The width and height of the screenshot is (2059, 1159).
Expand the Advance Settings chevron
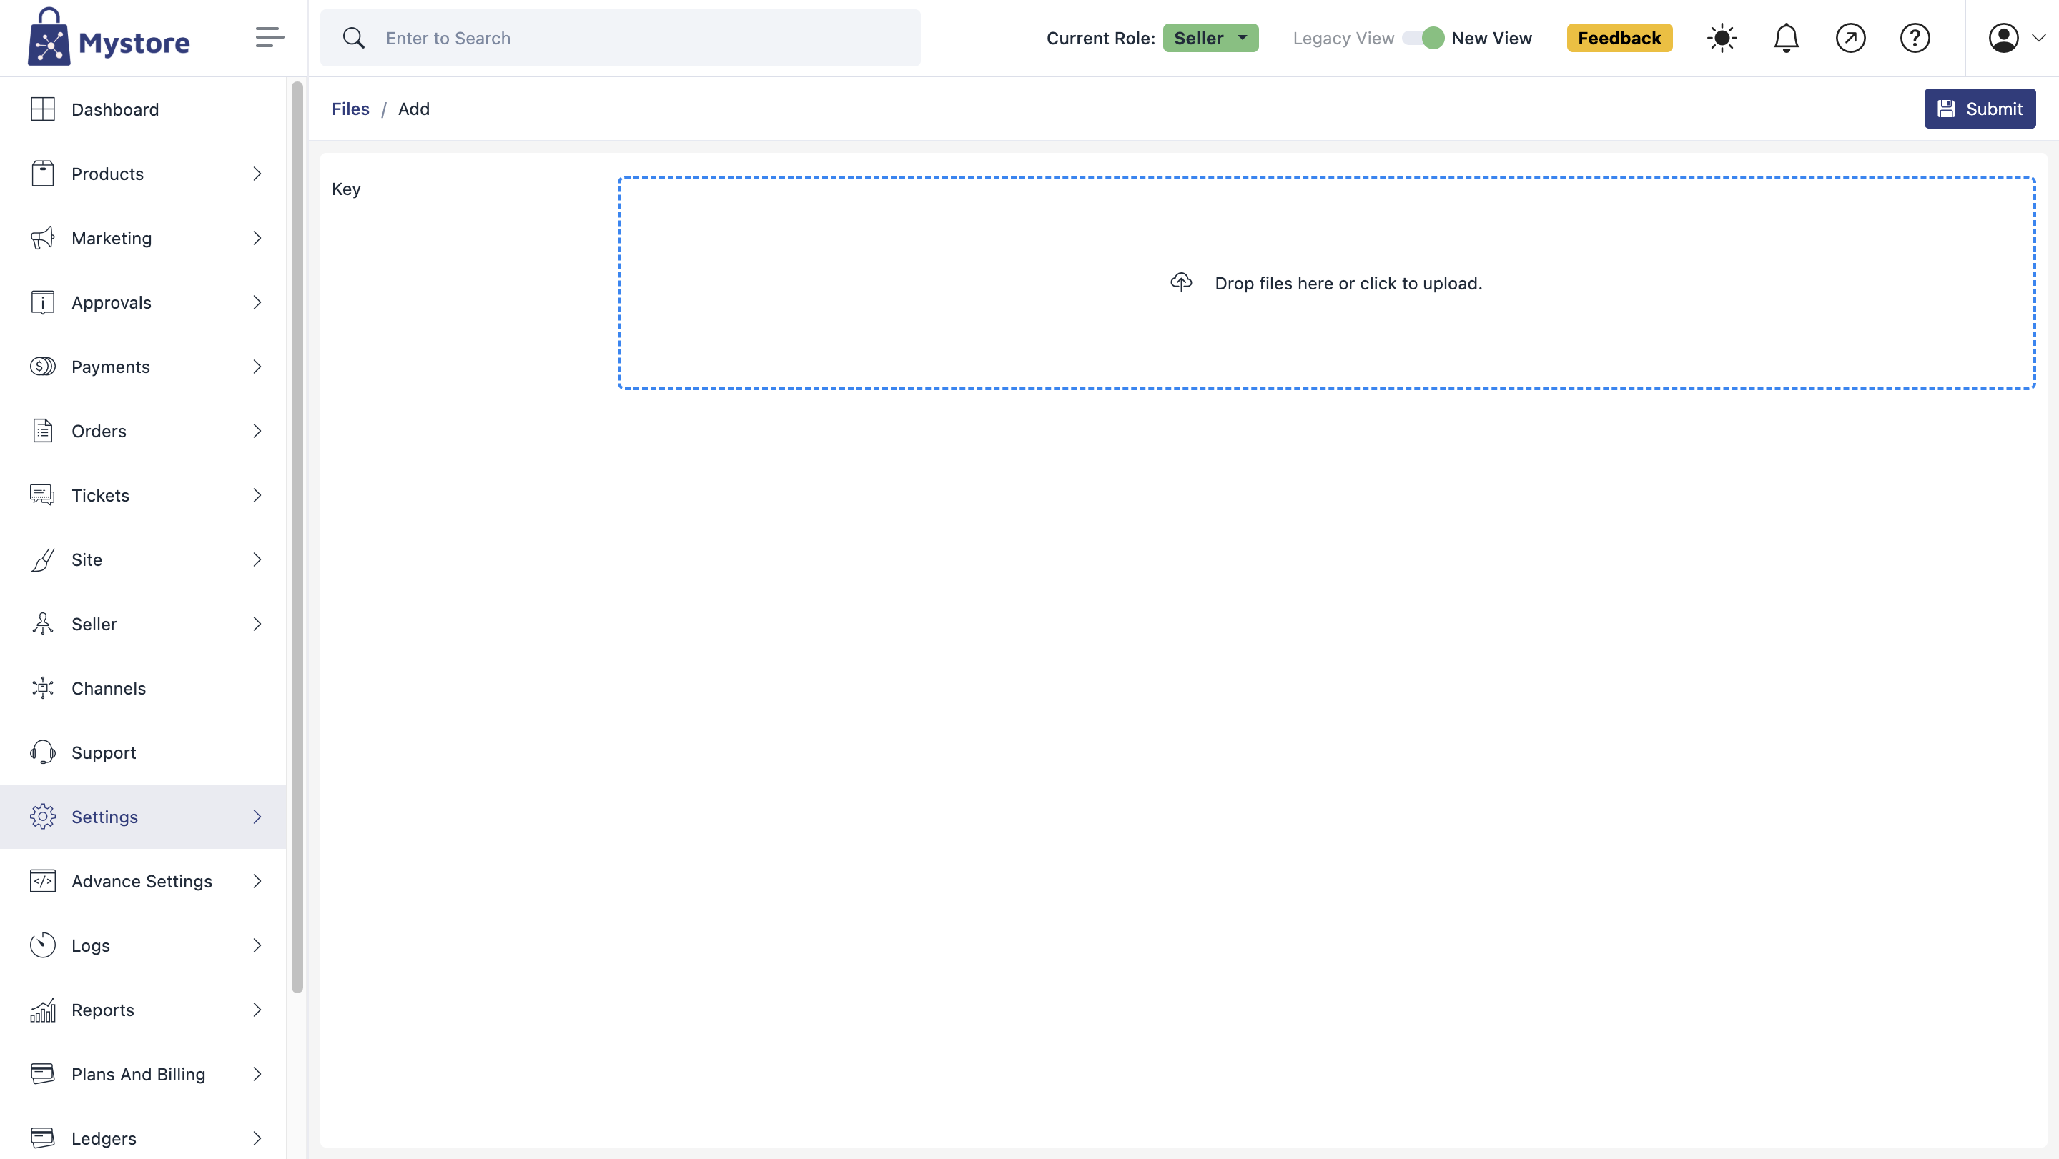pyautogui.click(x=257, y=881)
